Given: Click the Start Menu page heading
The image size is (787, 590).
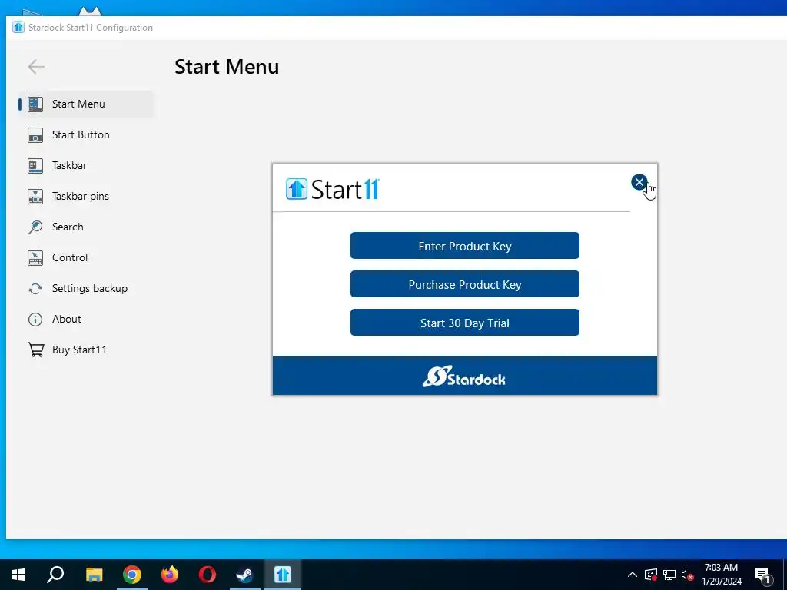Looking at the screenshot, I should (227, 67).
